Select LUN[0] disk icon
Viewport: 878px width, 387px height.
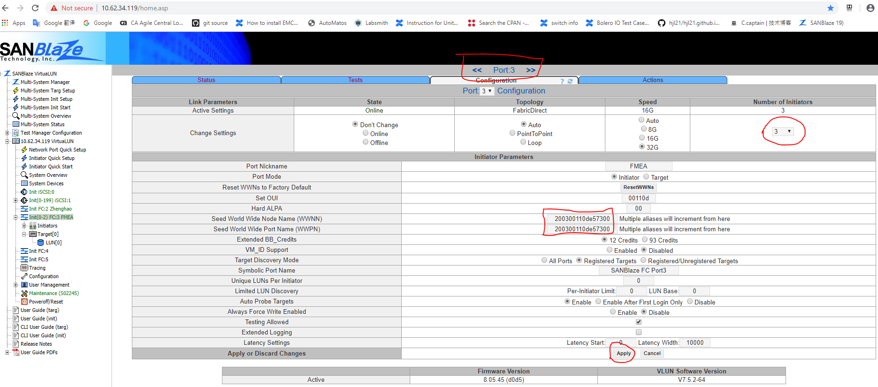click(x=41, y=243)
